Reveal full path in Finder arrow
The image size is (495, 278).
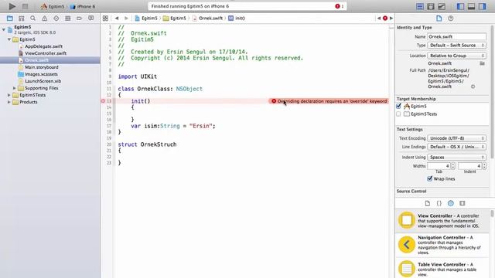point(473,86)
